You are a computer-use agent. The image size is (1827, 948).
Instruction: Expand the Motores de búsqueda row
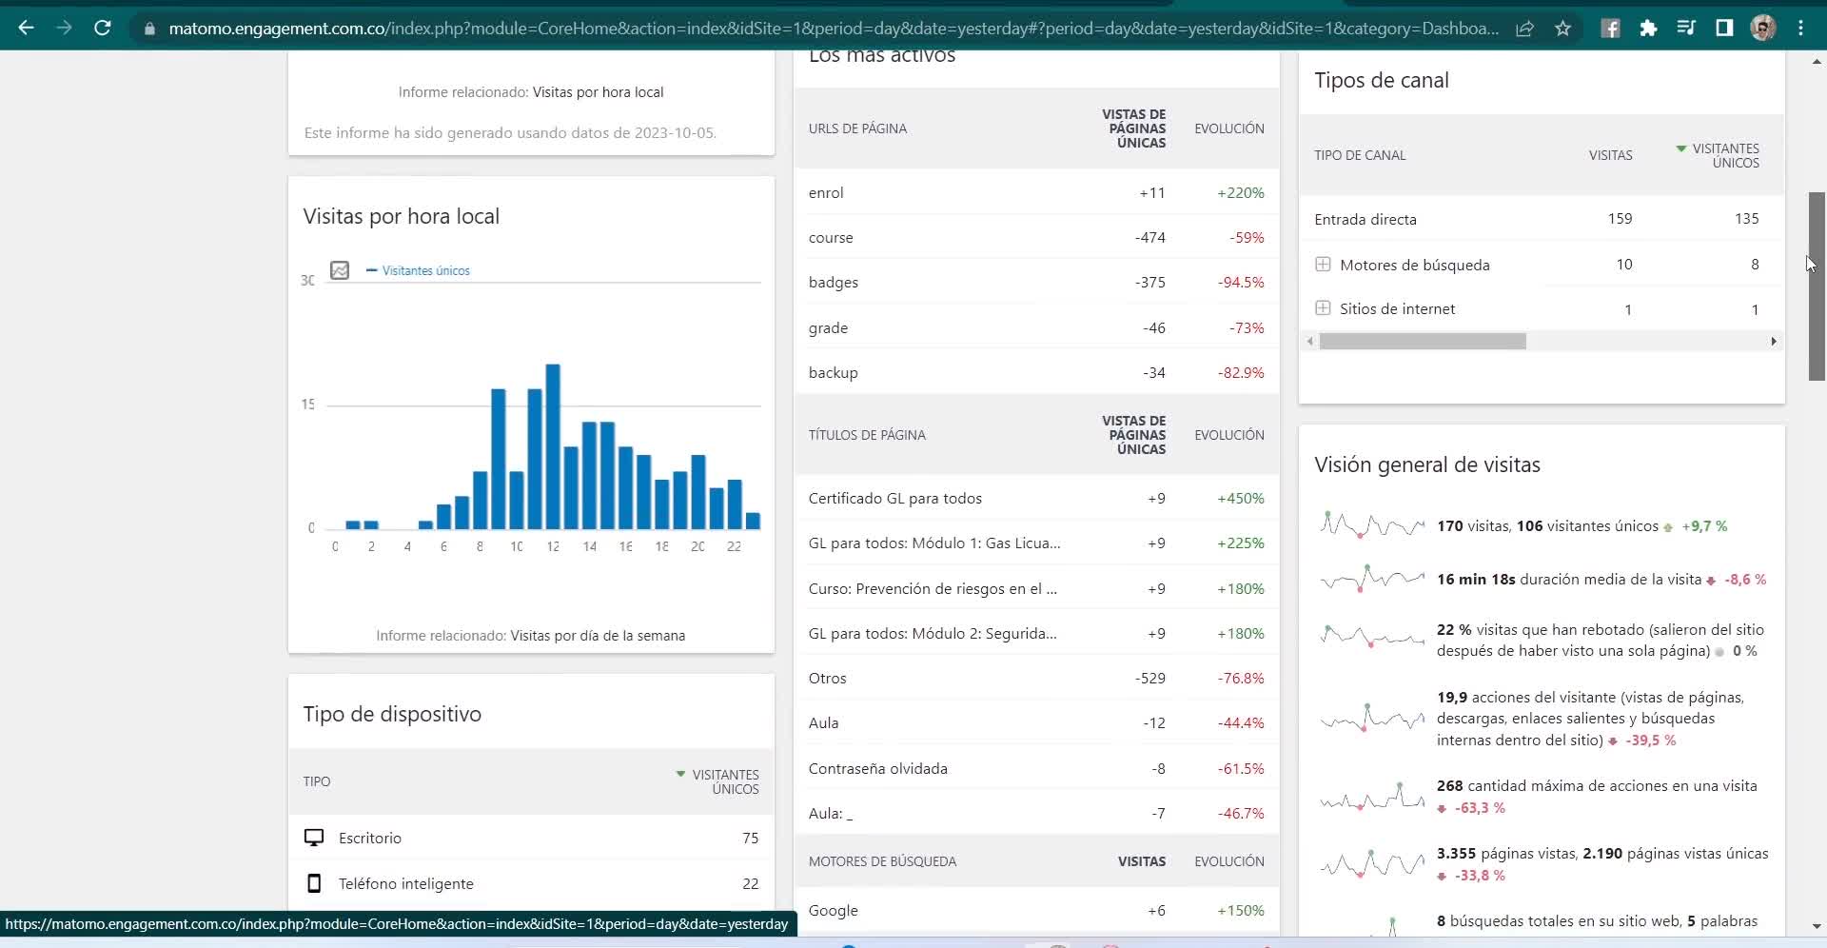pyautogui.click(x=1323, y=265)
